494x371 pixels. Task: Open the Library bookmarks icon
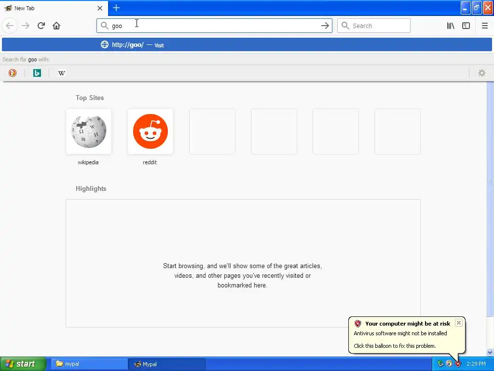(x=451, y=26)
